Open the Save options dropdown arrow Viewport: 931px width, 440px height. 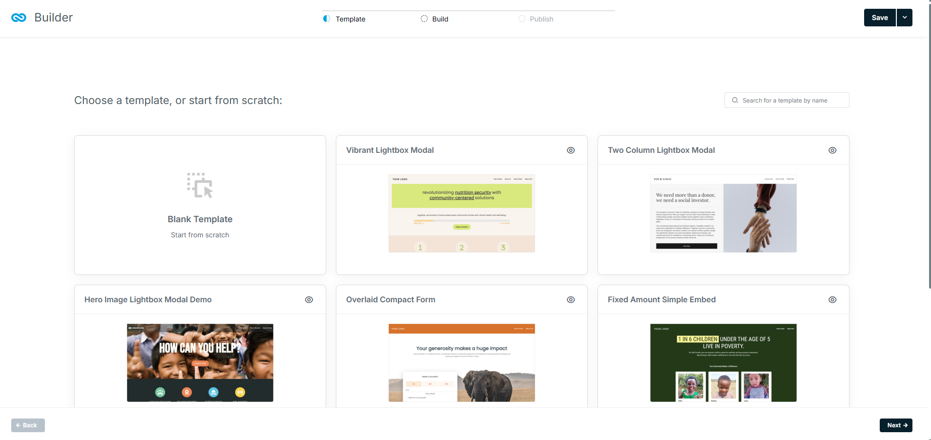tap(905, 18)
